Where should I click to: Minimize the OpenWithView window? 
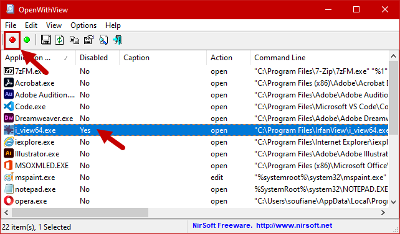tap(328, 10)
